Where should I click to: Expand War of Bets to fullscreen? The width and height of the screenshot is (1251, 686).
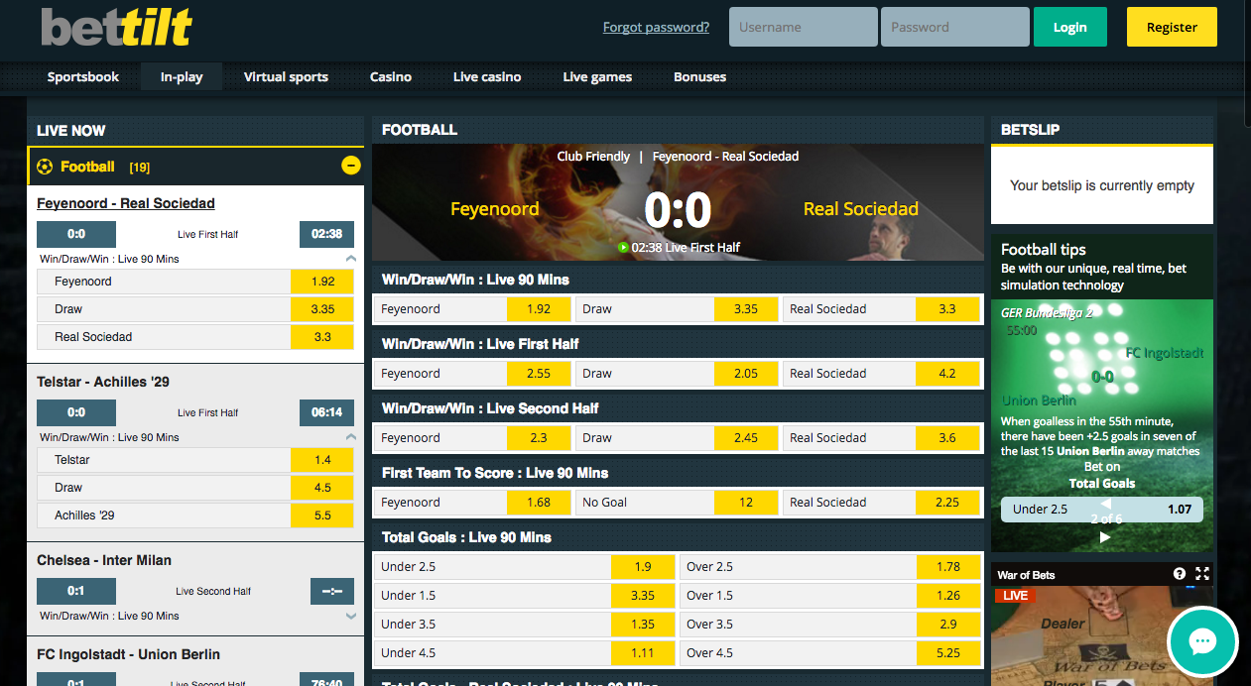tap(1202, 574)
